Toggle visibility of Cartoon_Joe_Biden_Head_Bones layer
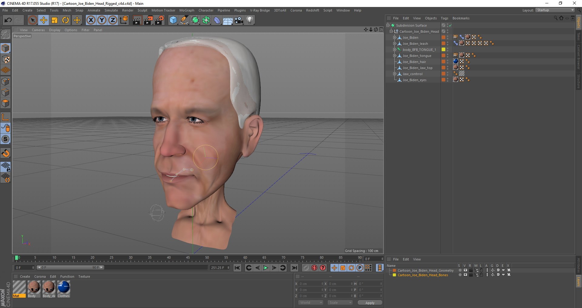This screenshot has height=308, width=582. pyautogui.click(x=465, y=275)
